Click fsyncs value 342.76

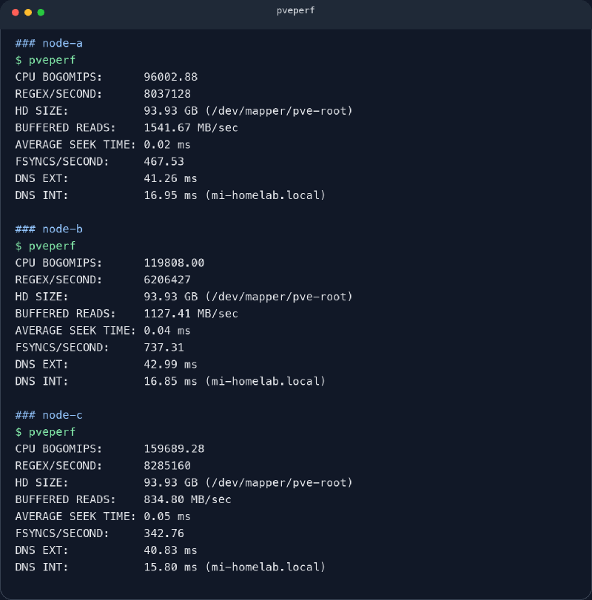(164, 533)
